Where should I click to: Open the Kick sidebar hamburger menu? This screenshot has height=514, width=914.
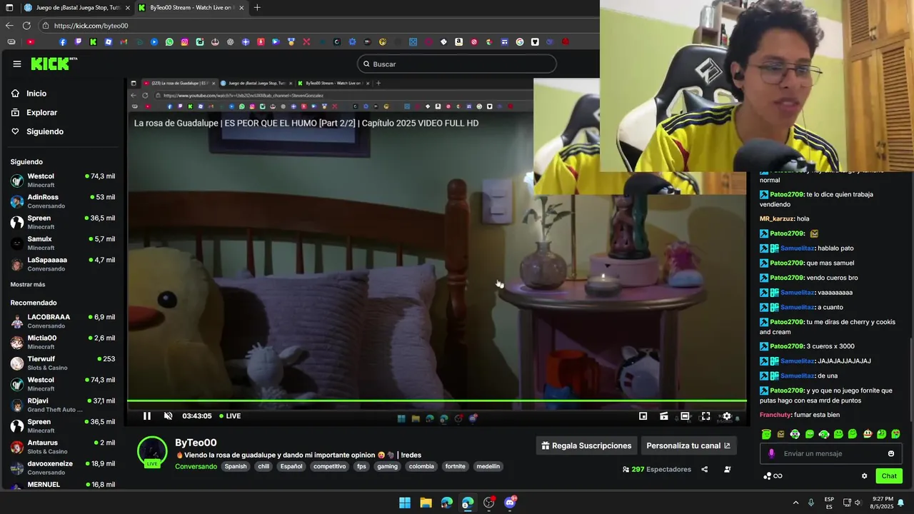(17, 64)
